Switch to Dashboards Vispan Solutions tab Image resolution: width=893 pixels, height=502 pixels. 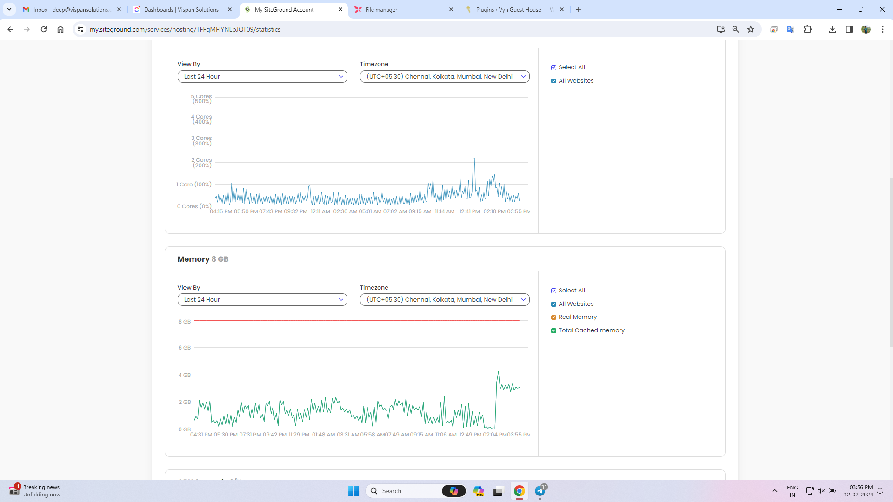click(x=181, y=9)
